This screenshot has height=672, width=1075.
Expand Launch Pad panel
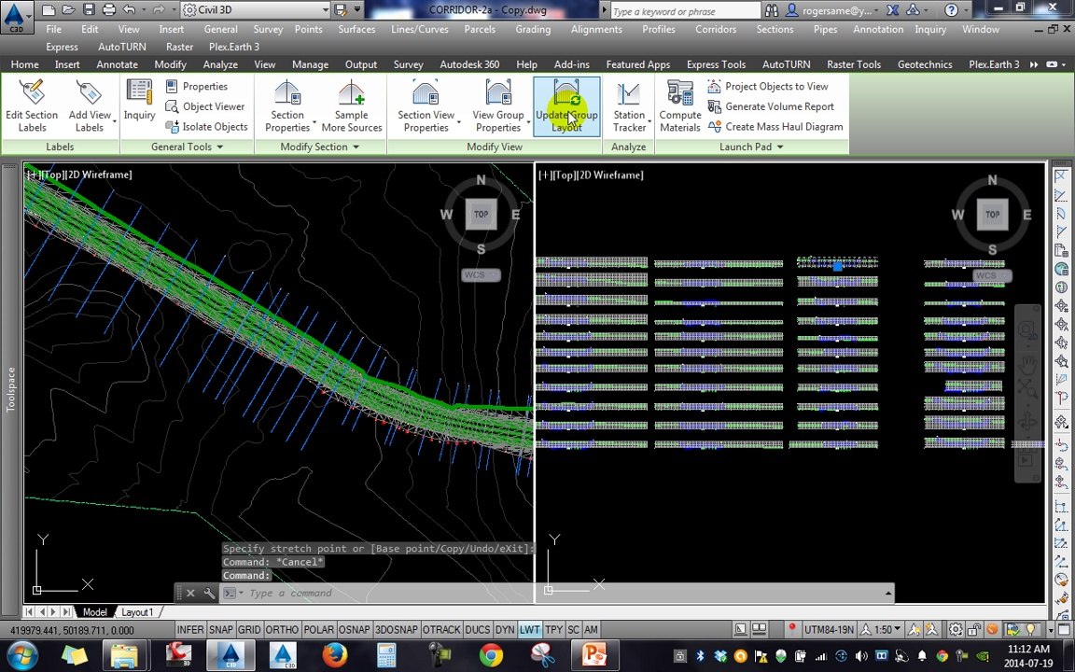tap(750, 147)
